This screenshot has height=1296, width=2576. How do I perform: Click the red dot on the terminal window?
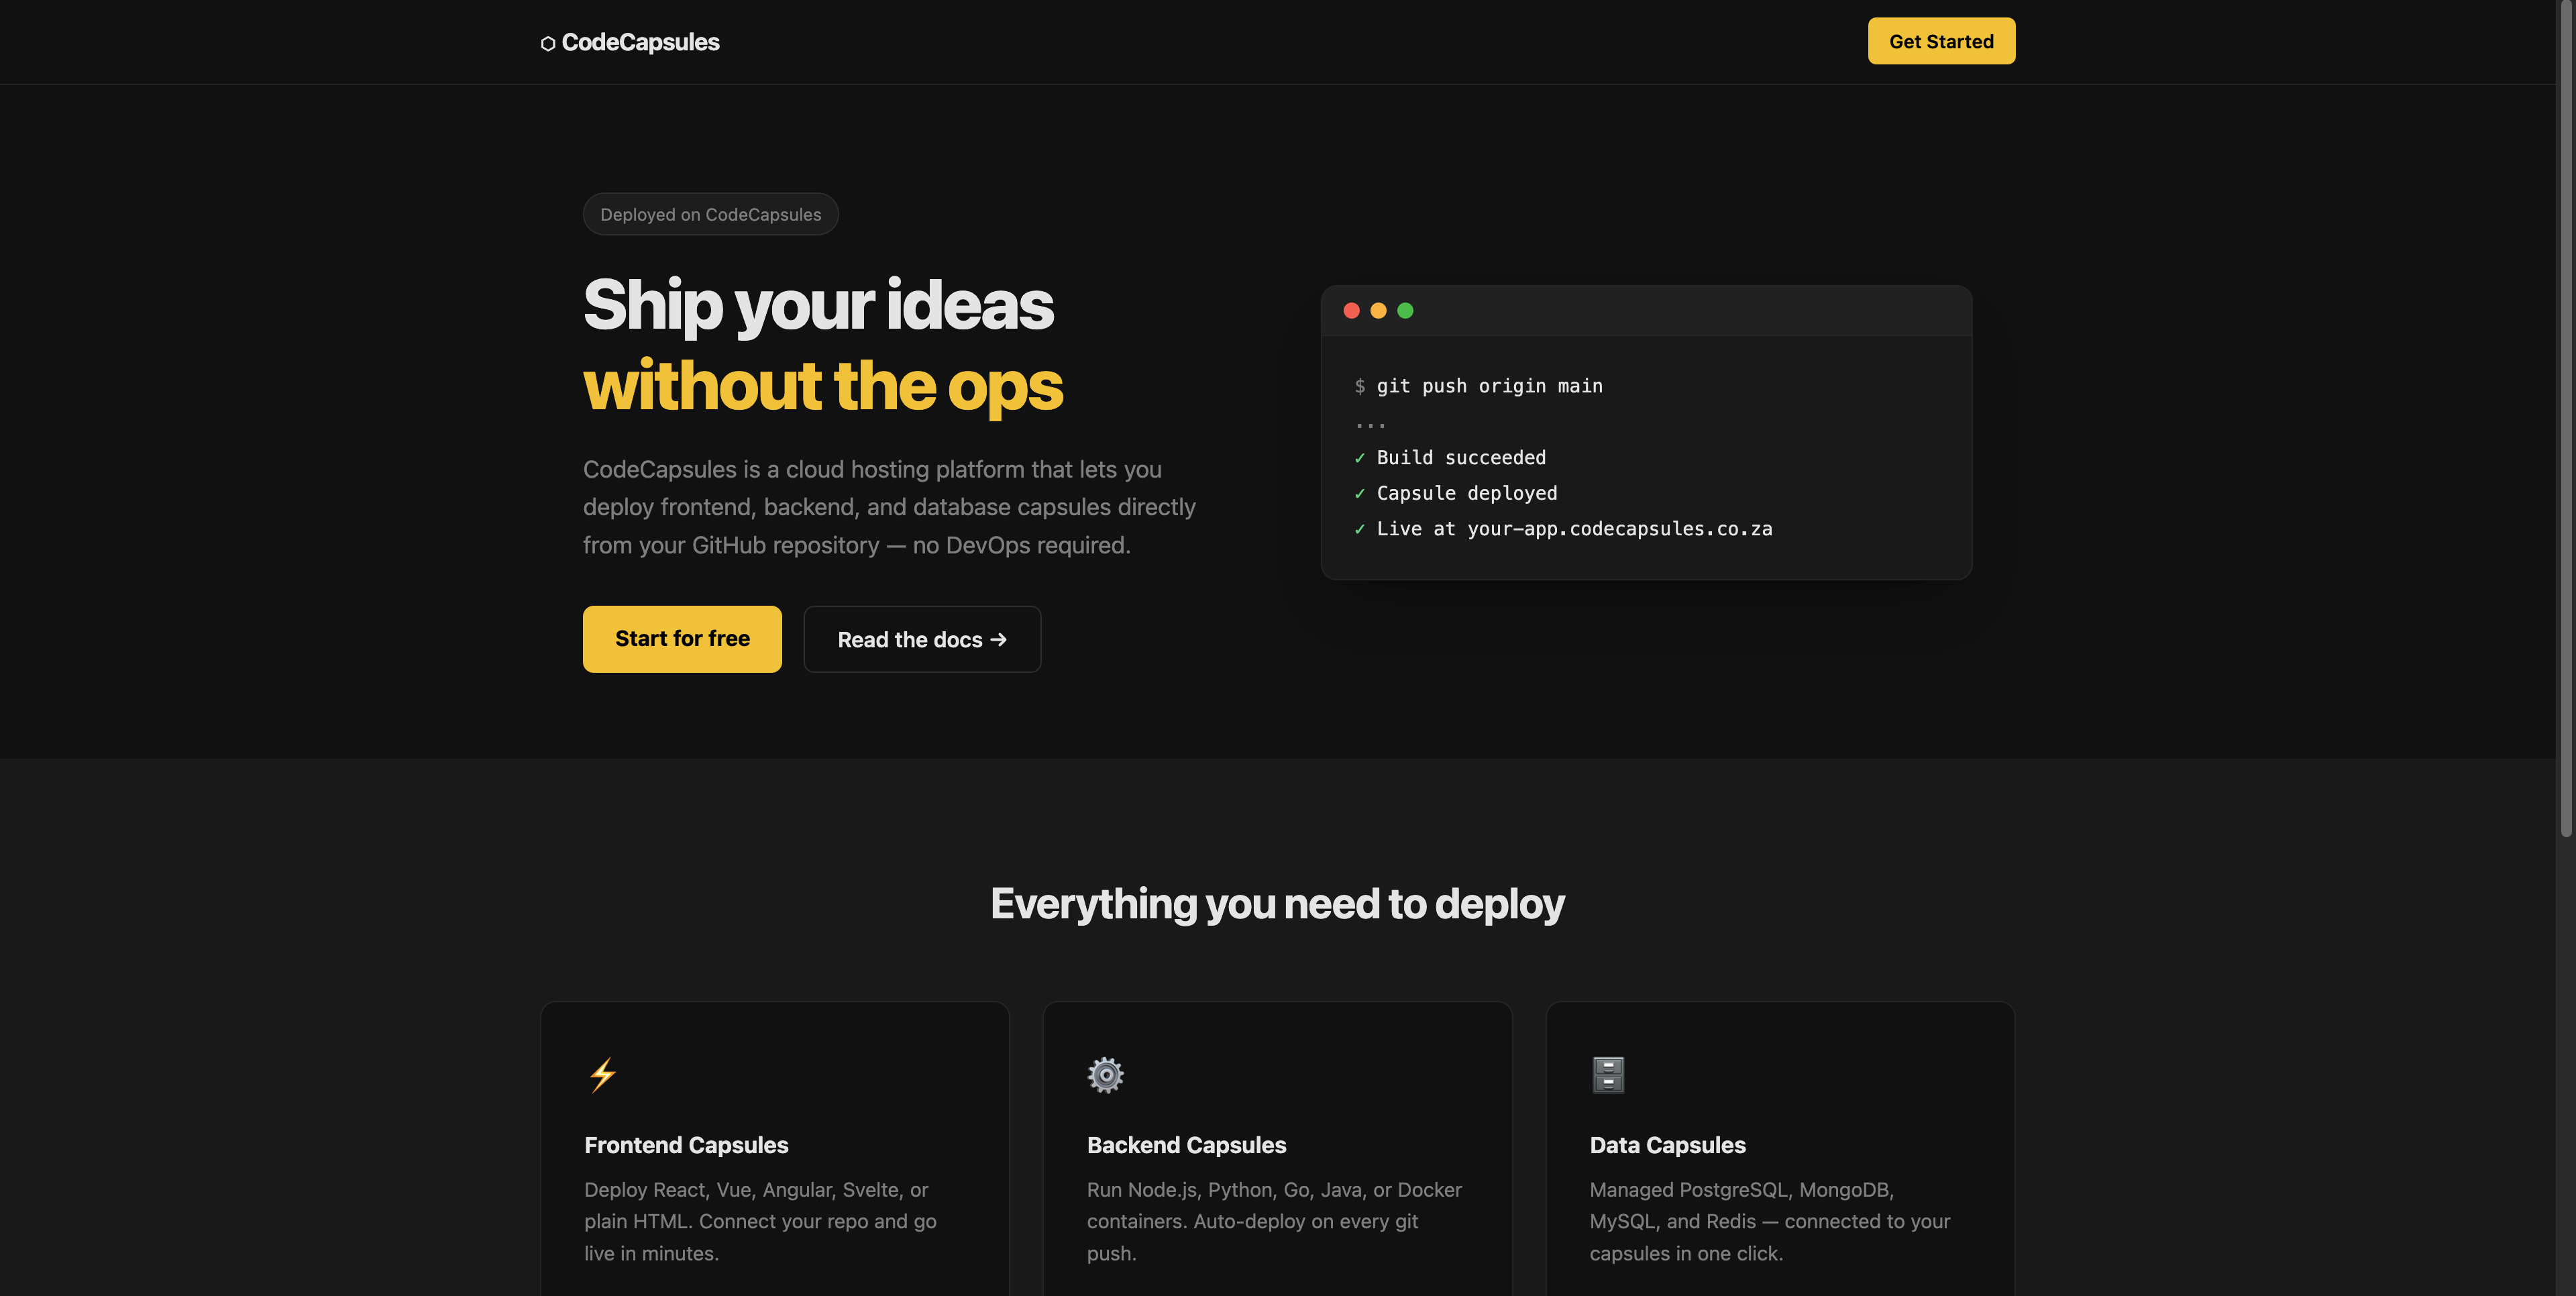click(x=1352, y=310)
